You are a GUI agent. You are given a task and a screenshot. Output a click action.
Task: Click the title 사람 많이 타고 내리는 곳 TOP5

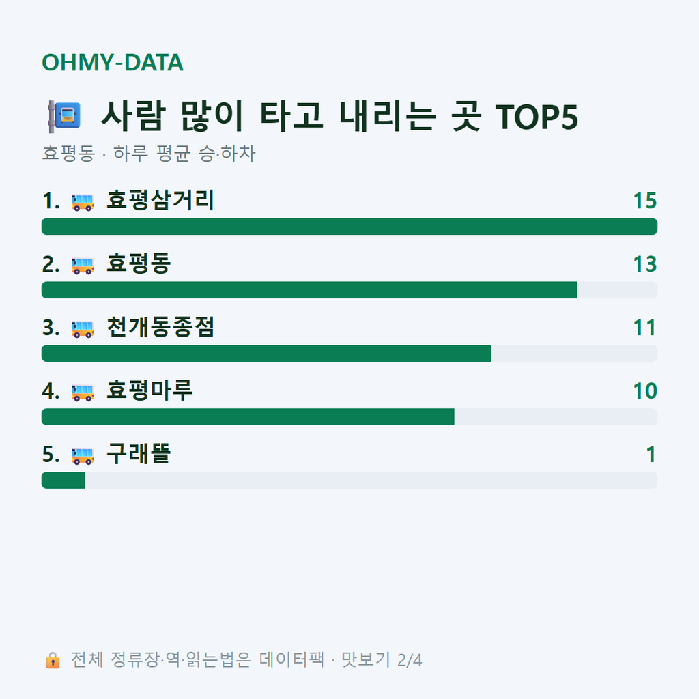tap(340, 116)
